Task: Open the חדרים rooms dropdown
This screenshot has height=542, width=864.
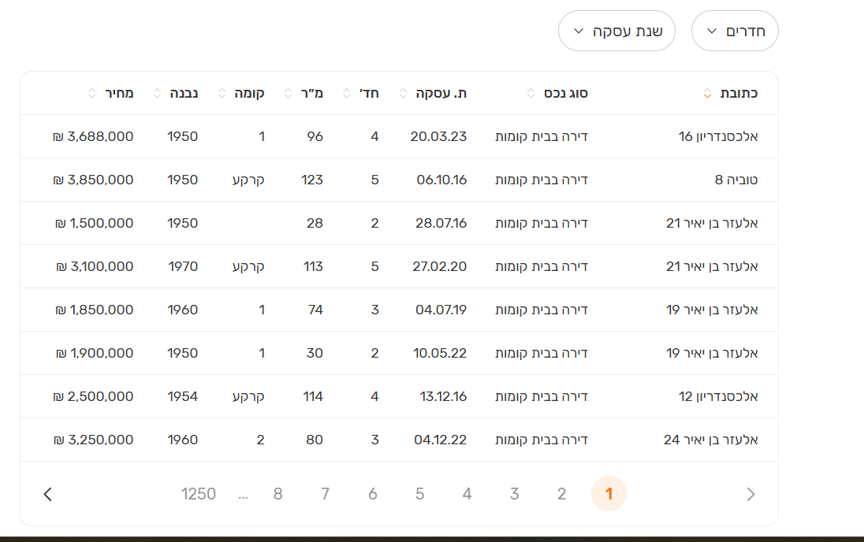Action: [x=735, y=32]
